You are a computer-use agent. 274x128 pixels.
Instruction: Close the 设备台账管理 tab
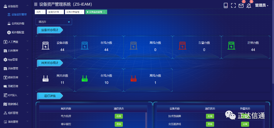coord(81,12)
